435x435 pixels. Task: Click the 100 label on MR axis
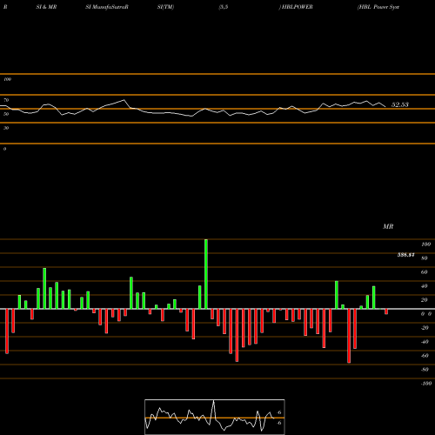tap(426, 244)
